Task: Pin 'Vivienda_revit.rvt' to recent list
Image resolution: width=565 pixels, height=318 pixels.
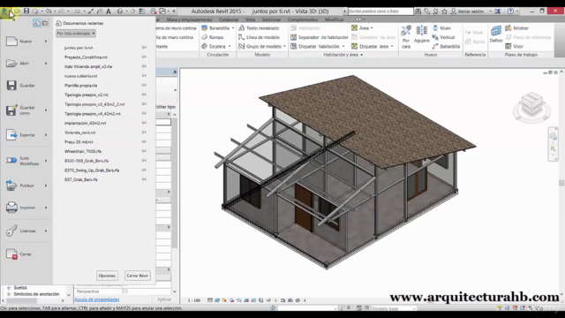Action: 144,132
